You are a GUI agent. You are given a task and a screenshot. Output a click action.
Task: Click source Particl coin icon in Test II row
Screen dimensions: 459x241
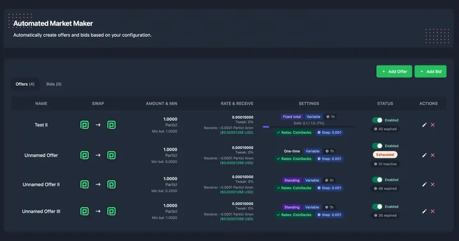(85, 125)
